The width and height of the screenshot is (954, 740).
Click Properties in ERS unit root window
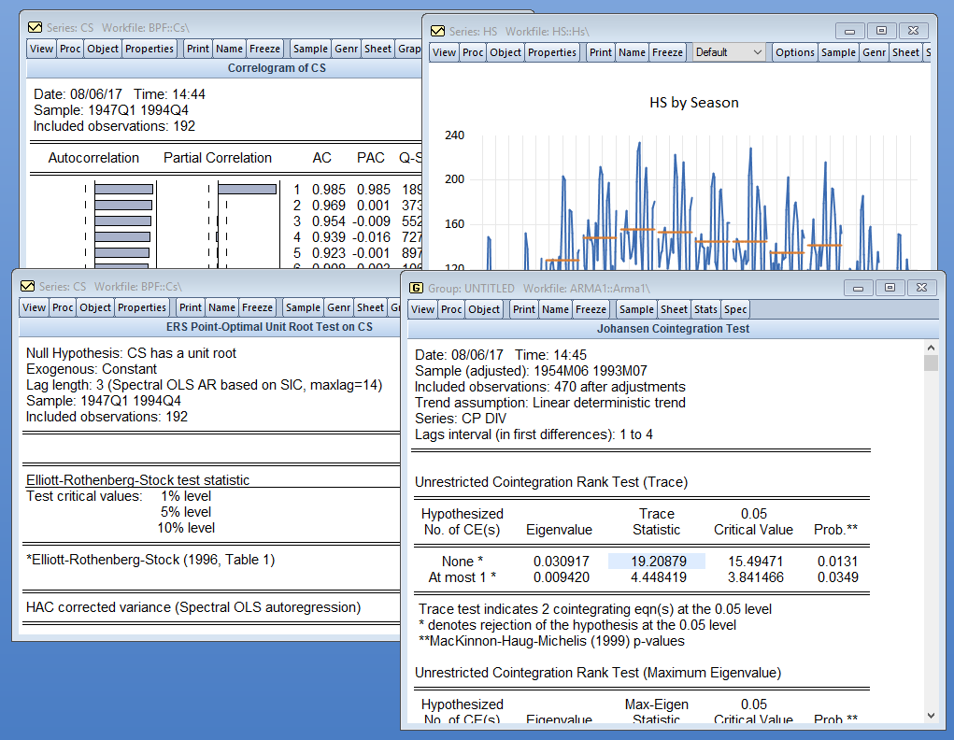tap(142, 307)
